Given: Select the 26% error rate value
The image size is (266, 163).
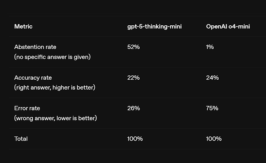Looking at the screenshot, I should click(x=133, y=108).
